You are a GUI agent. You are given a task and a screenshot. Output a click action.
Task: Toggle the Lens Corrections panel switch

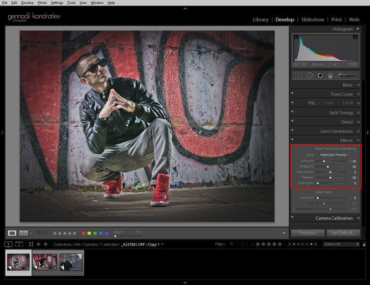pyautogui.click(x=292, y=131)
